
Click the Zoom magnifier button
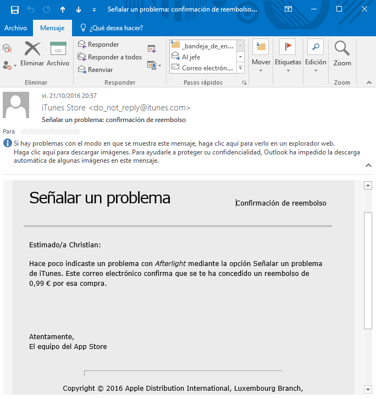pyautogui.click(x=342, y=54)
